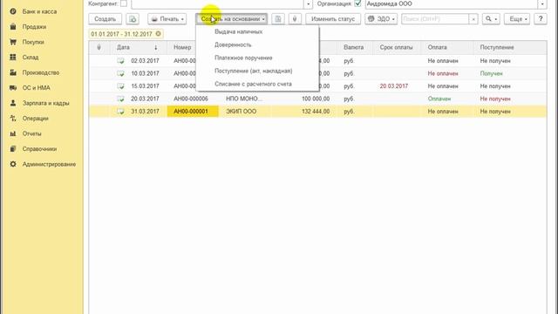Click the Организация field with Андромеда ООО
The height and width of the screenshot is (314, 558).
point(452,3)
